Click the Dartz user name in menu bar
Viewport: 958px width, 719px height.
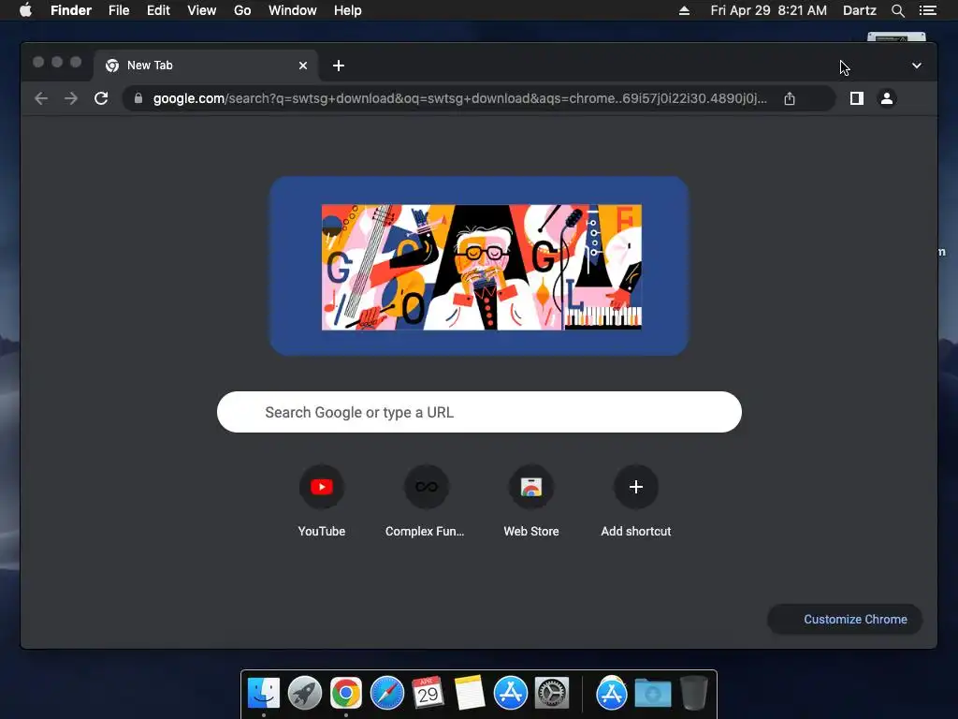click(860, 10)
